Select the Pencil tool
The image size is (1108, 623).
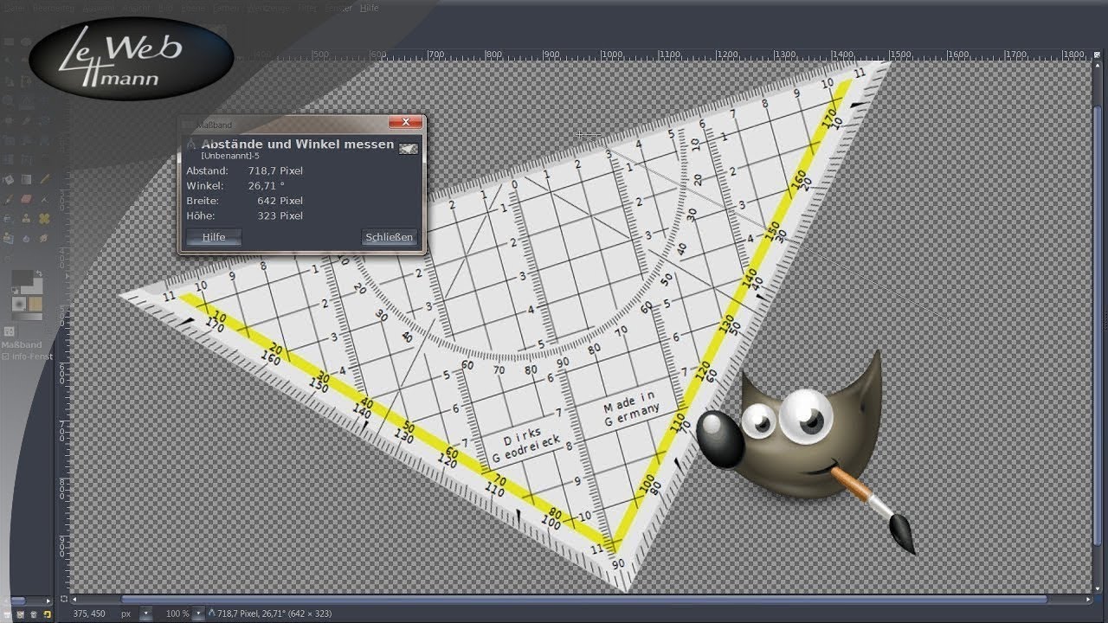click(x=45, y=179)
